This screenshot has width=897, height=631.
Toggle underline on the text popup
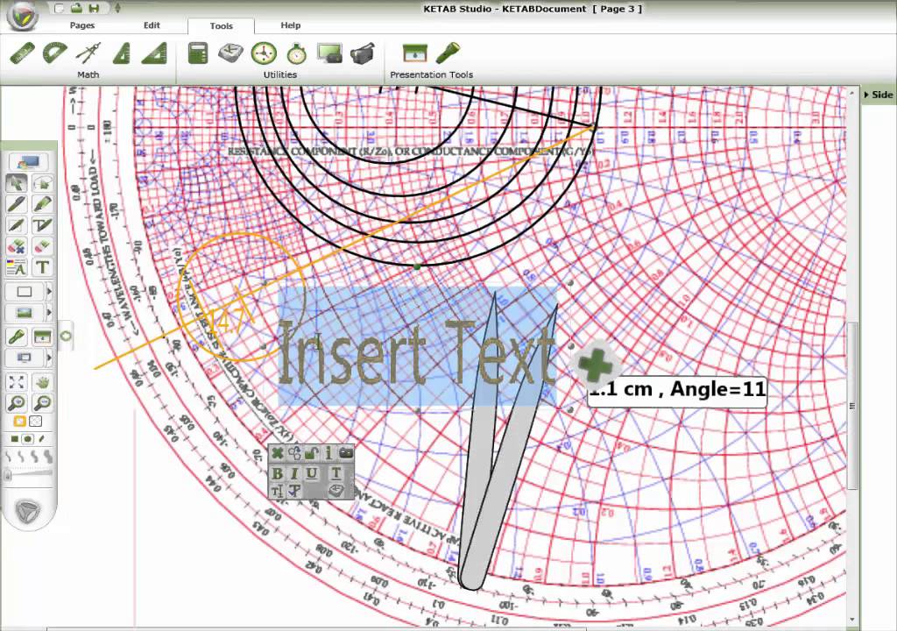tap(312, 473)
